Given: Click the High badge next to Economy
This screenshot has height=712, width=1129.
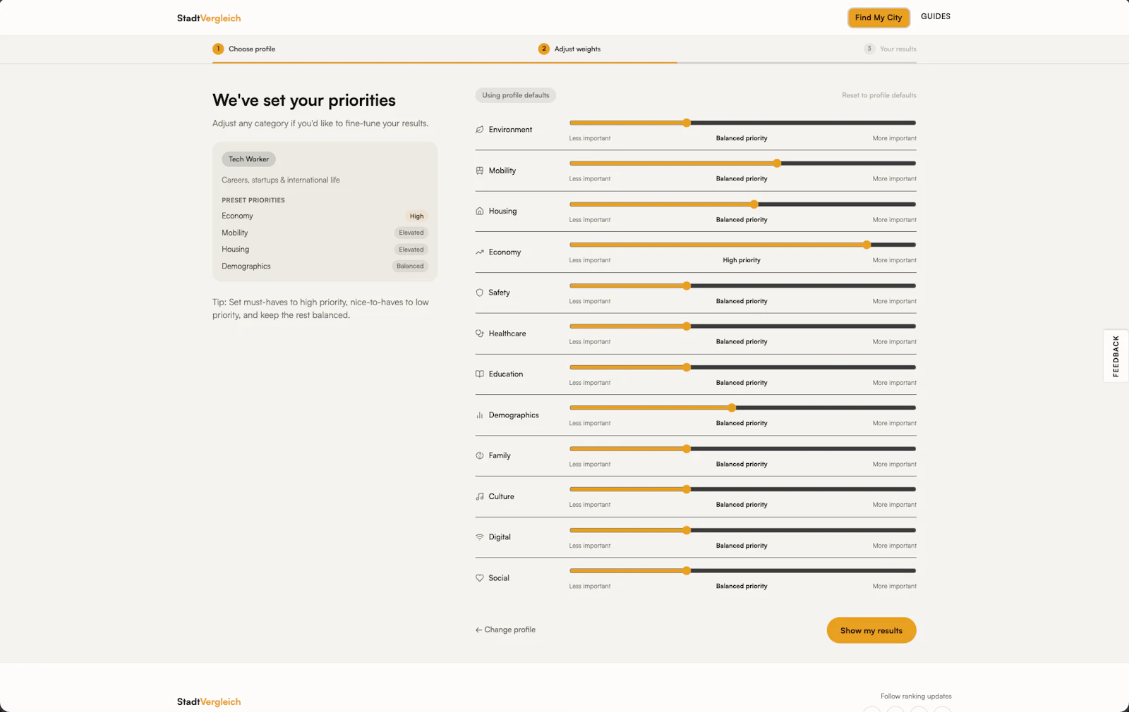Looking at the screenshot, I should [417, 216].
